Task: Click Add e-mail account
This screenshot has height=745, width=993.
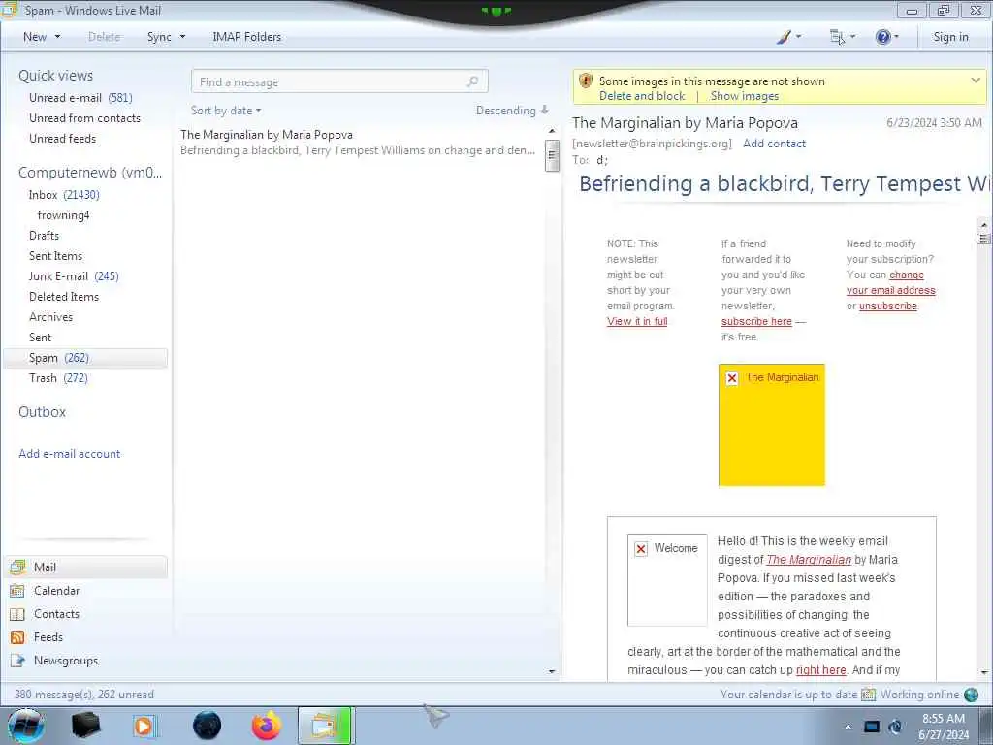Action: 70,454
